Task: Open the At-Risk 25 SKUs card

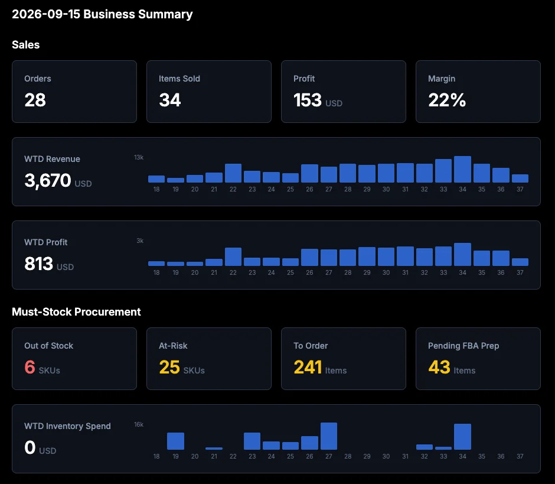Action: tap(209, 359)
